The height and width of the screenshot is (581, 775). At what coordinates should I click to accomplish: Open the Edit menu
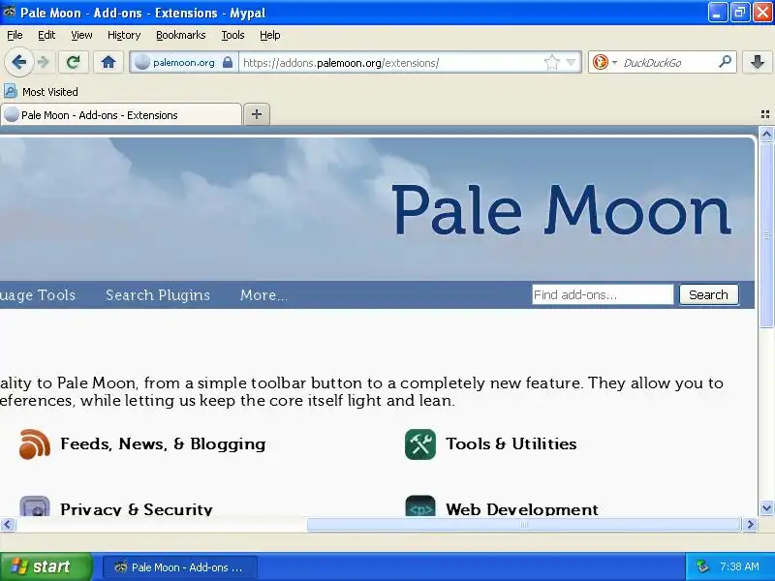tap(46, 35)
